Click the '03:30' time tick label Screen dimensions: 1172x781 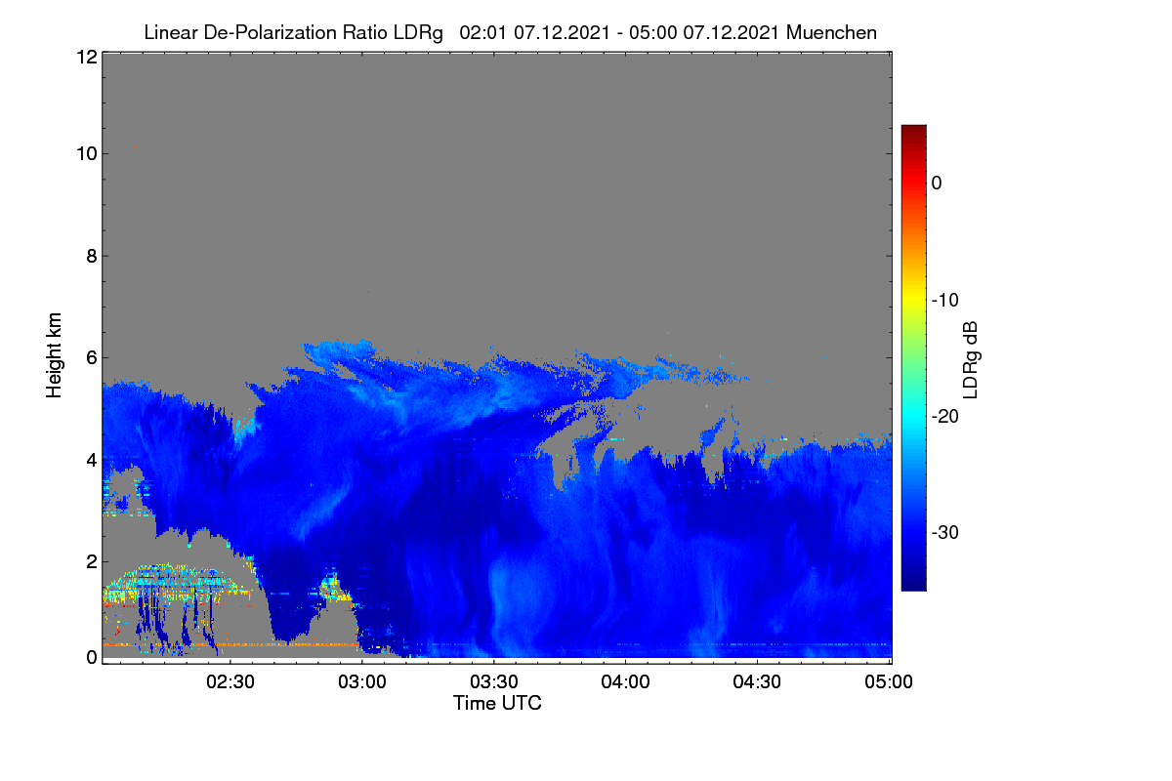coord(494,681)
